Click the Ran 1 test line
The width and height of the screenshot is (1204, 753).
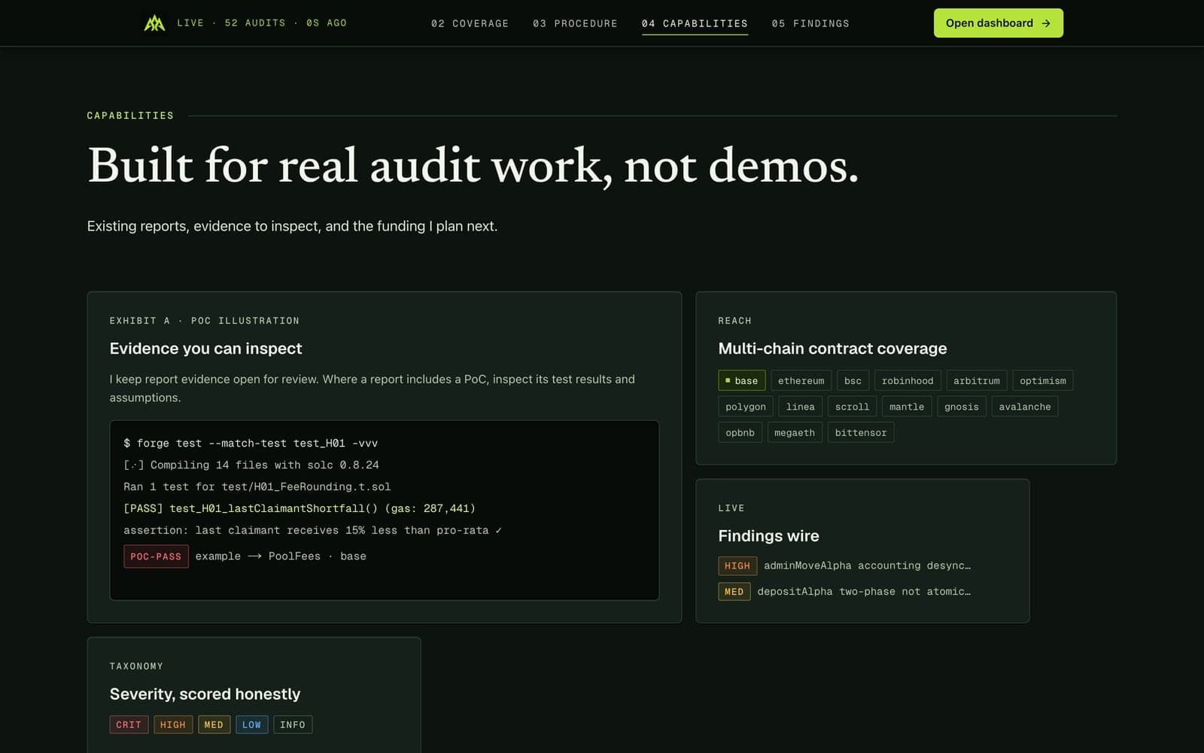point(257,487)
